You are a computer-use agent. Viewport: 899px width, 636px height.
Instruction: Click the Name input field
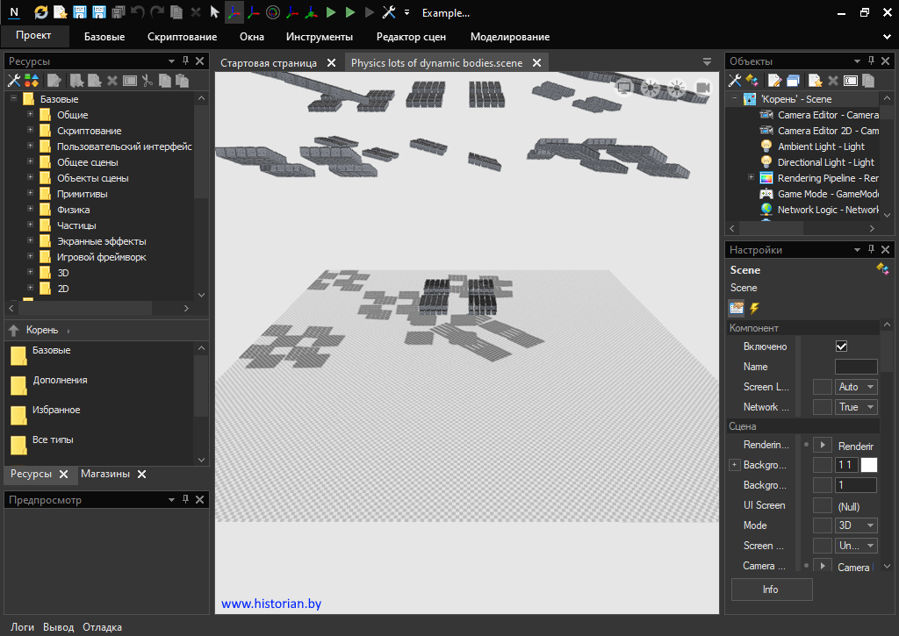tap(855, 367)
